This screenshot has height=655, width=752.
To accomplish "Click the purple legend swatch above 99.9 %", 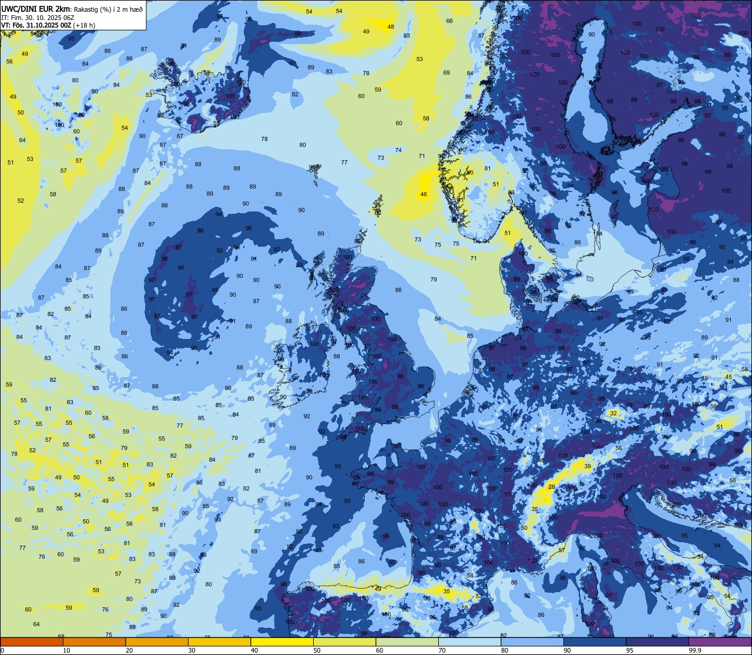I will coord(720,641).
